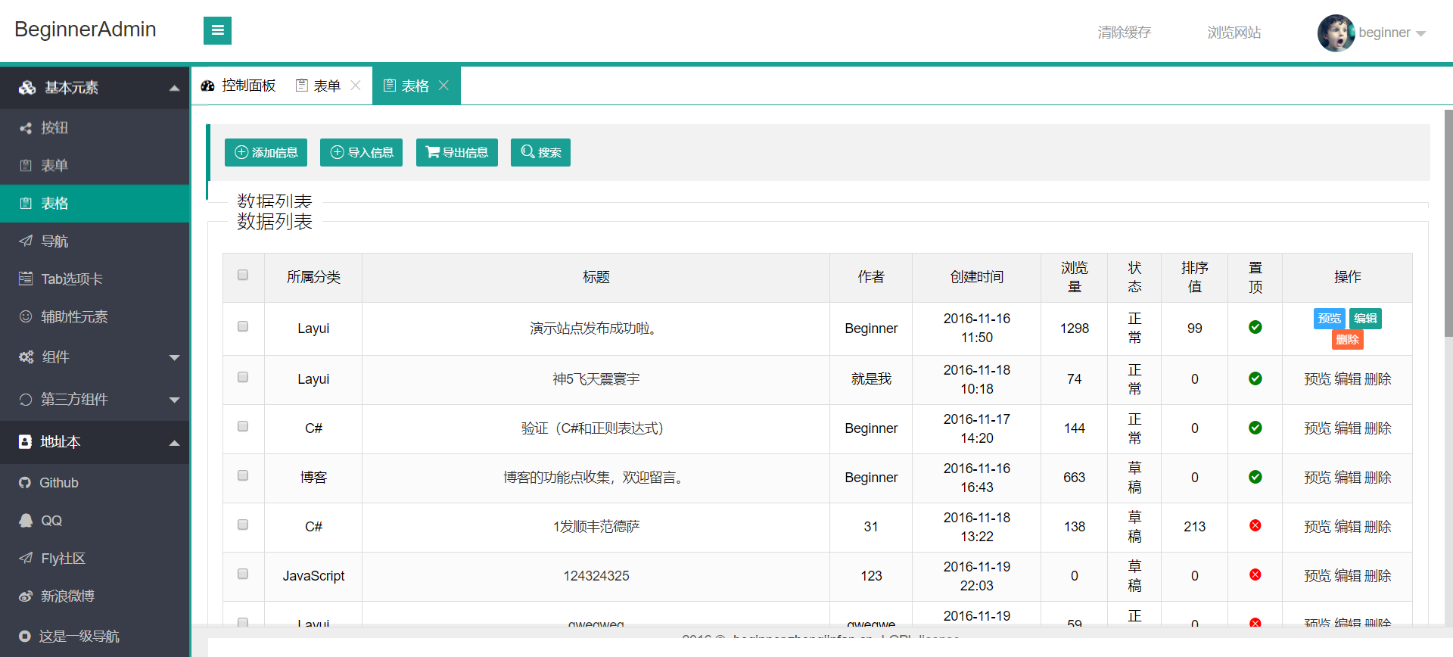Click red 置顶 cross icon for 1发顺丰范德萨

(x=1255, y=525)
